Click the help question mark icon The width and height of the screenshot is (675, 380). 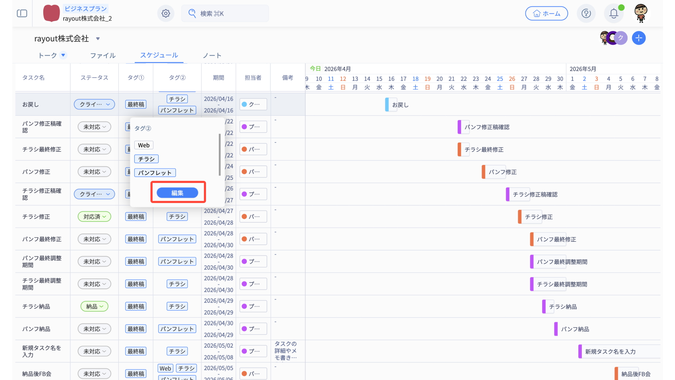(586, 13)
